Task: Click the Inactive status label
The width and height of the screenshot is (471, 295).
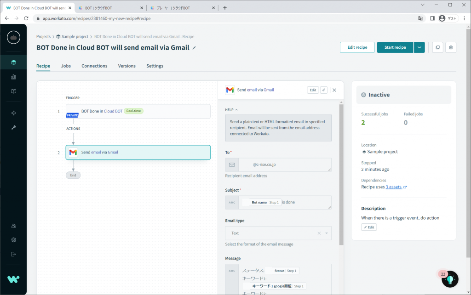Action: point(379,95)
